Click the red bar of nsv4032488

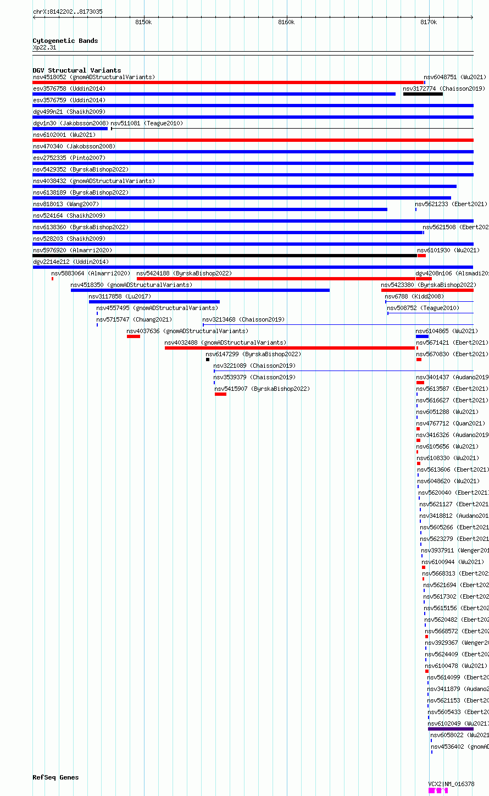tap(290, 348)
